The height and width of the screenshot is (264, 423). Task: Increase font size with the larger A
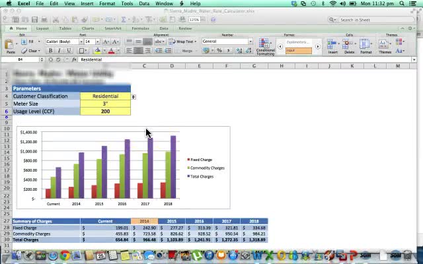click(106, 42)
